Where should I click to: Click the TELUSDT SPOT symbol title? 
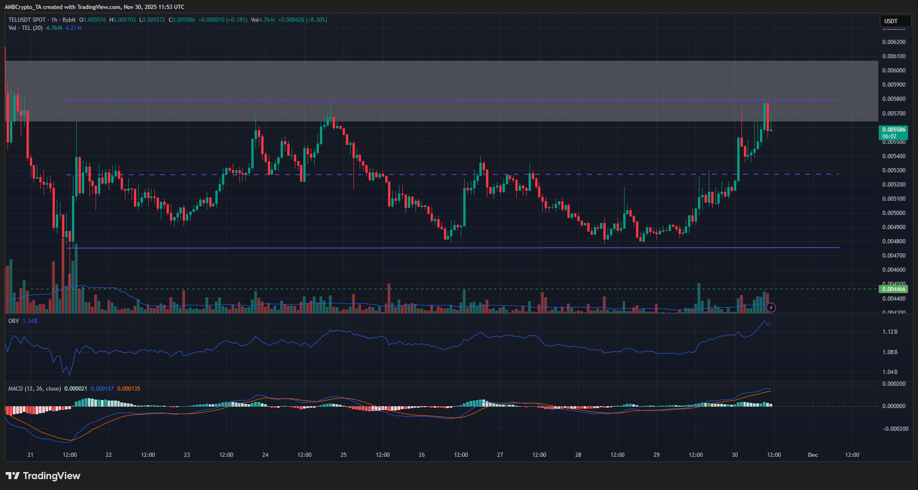tap(27, 20)
